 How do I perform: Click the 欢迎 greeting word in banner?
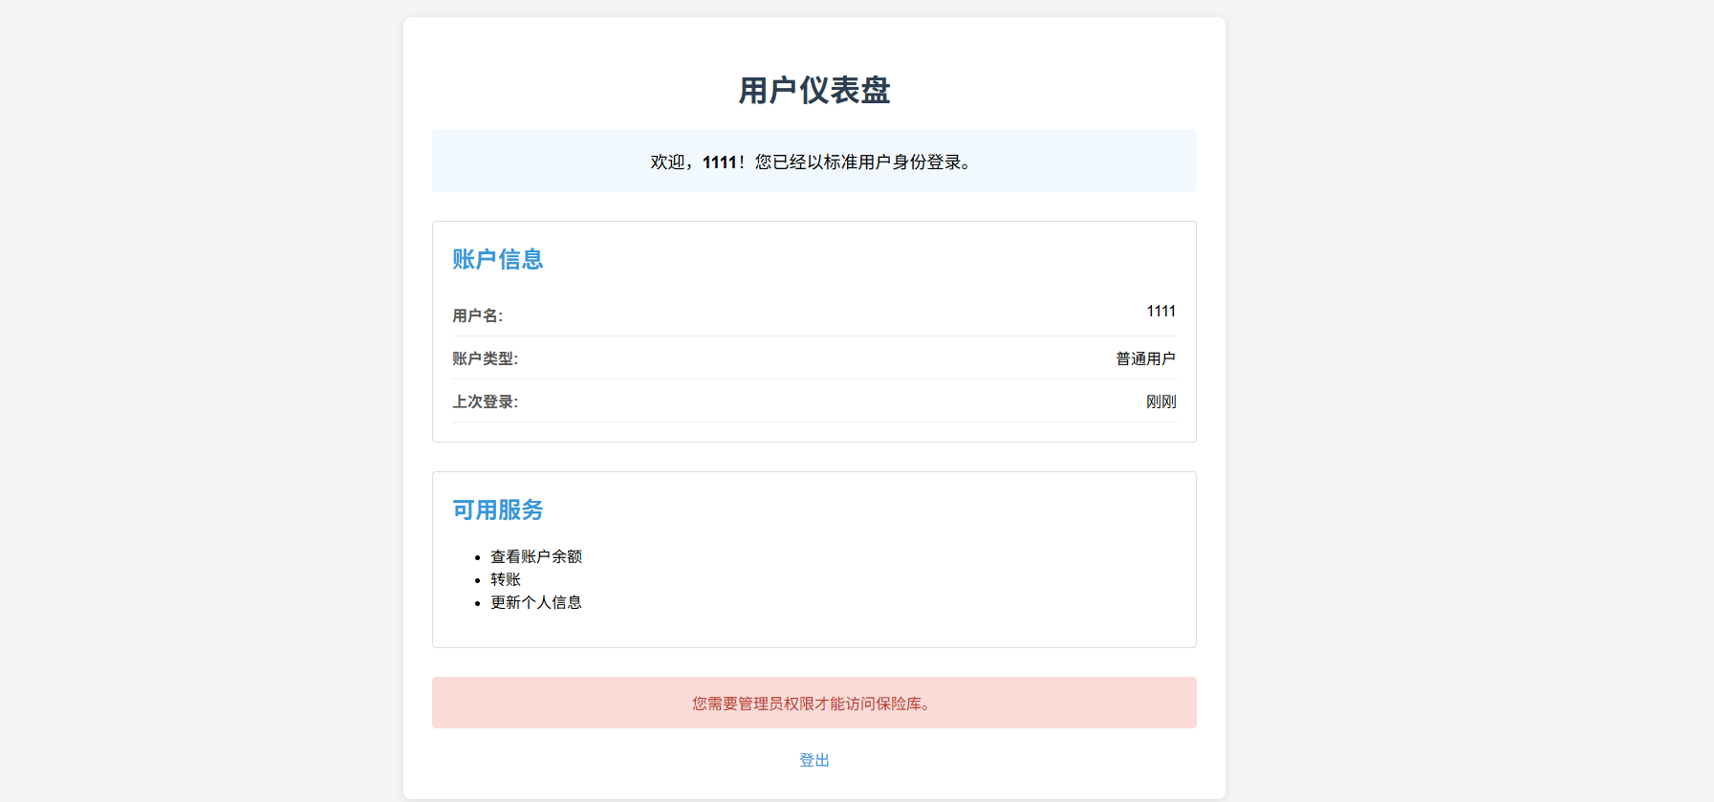(667, 163)
